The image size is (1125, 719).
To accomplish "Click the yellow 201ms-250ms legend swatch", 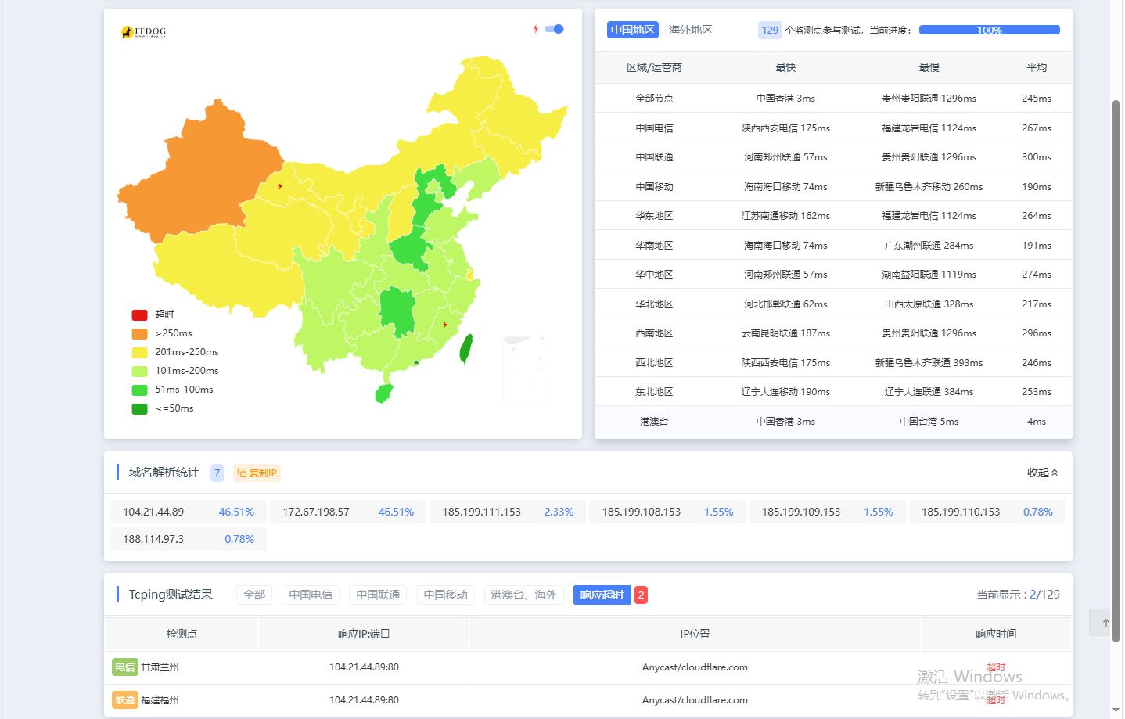I will click(140, 352).
